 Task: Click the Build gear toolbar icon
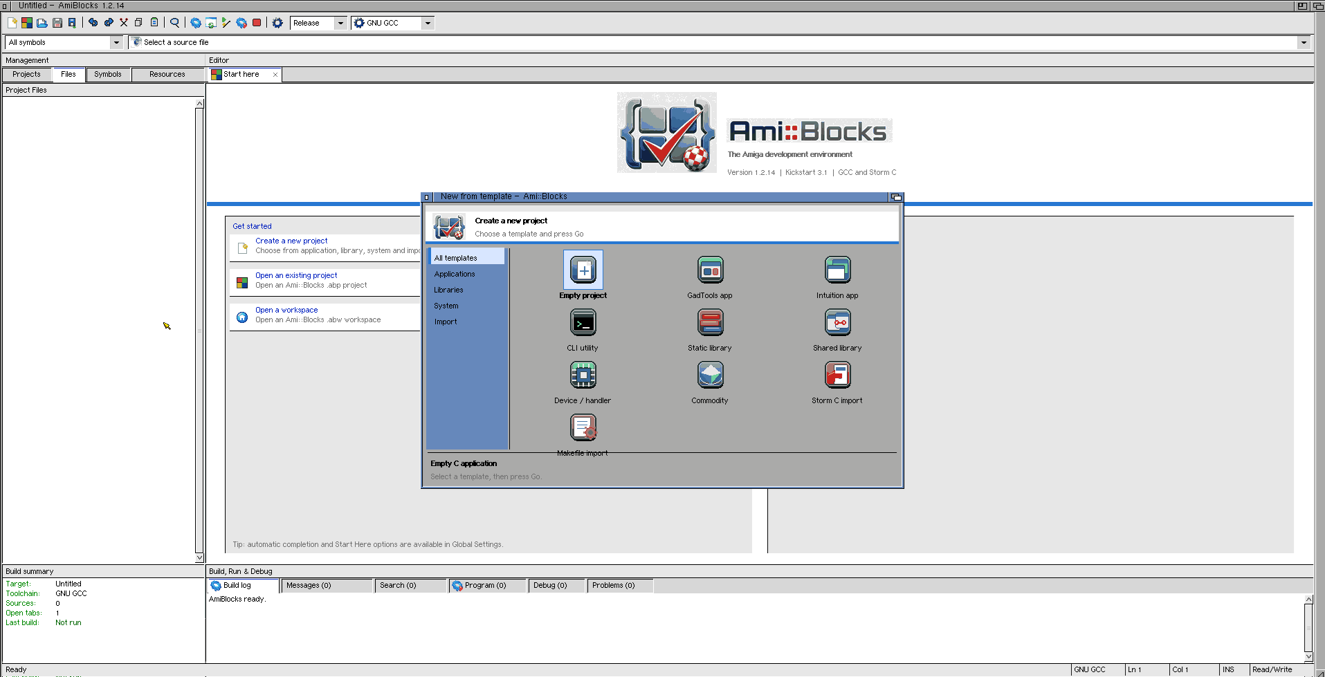(x=196, y=23)
